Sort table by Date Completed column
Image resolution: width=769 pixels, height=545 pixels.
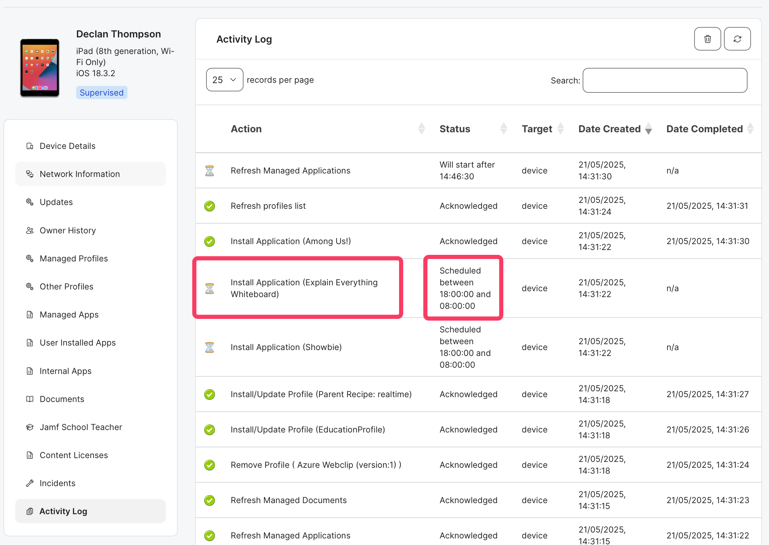750,129
